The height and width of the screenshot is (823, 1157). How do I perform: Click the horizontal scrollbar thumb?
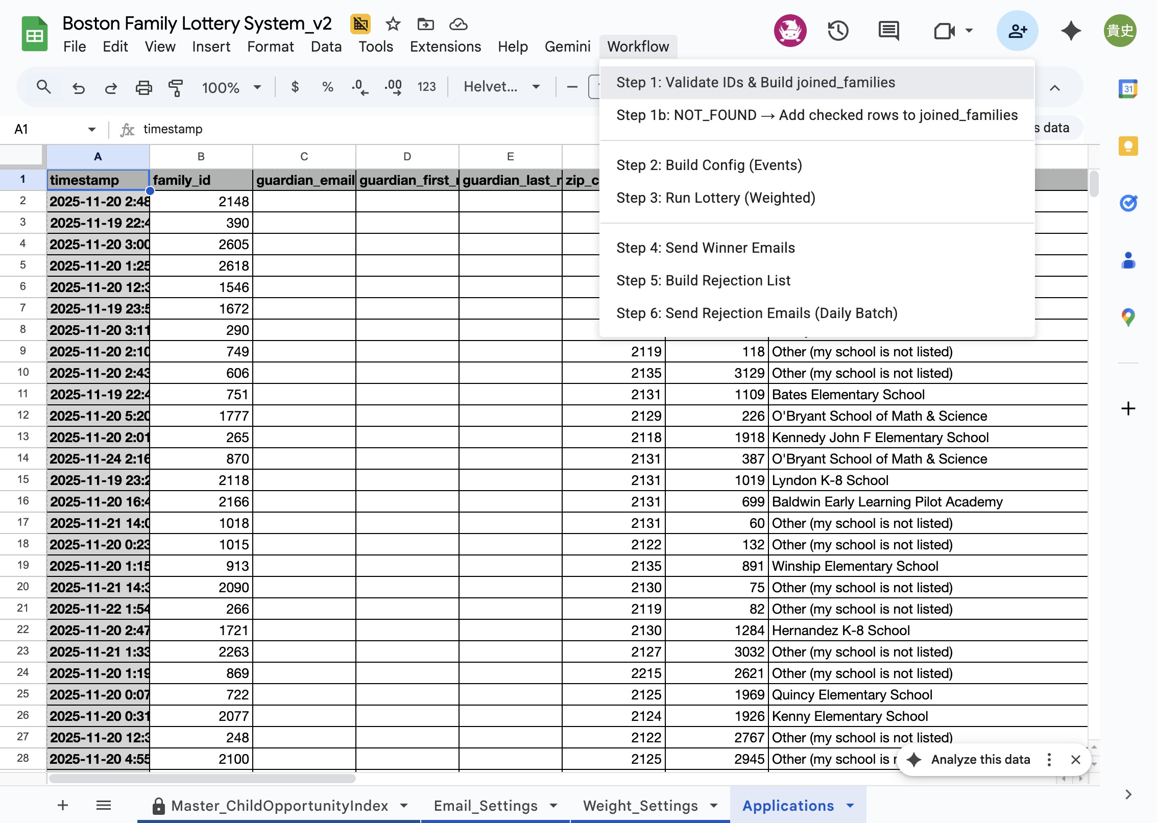click(202, 779)
